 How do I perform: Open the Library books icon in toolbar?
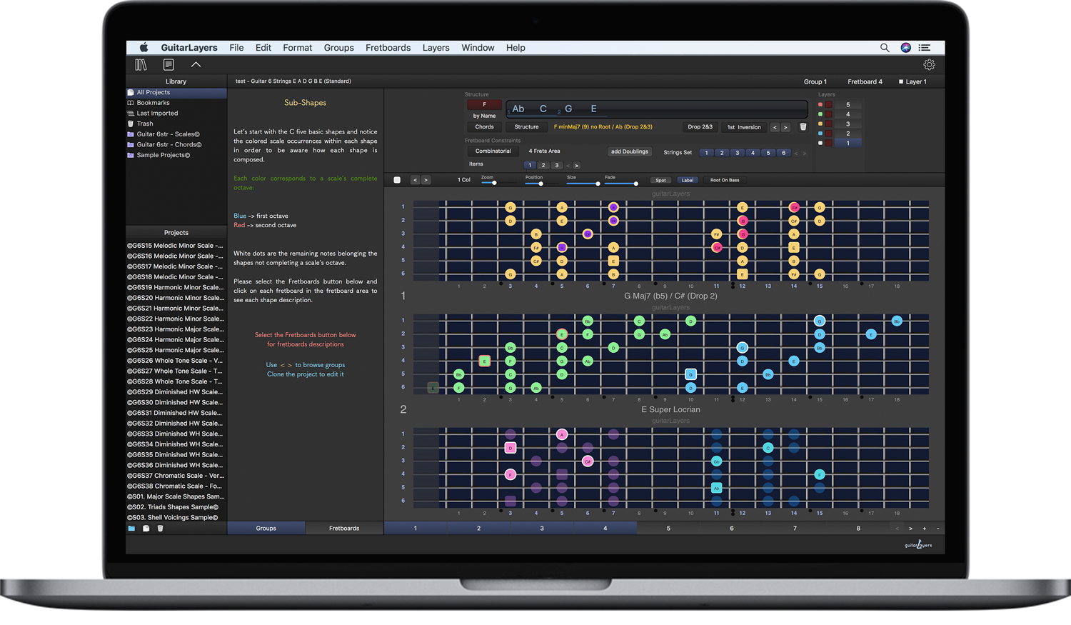[141, 65]
